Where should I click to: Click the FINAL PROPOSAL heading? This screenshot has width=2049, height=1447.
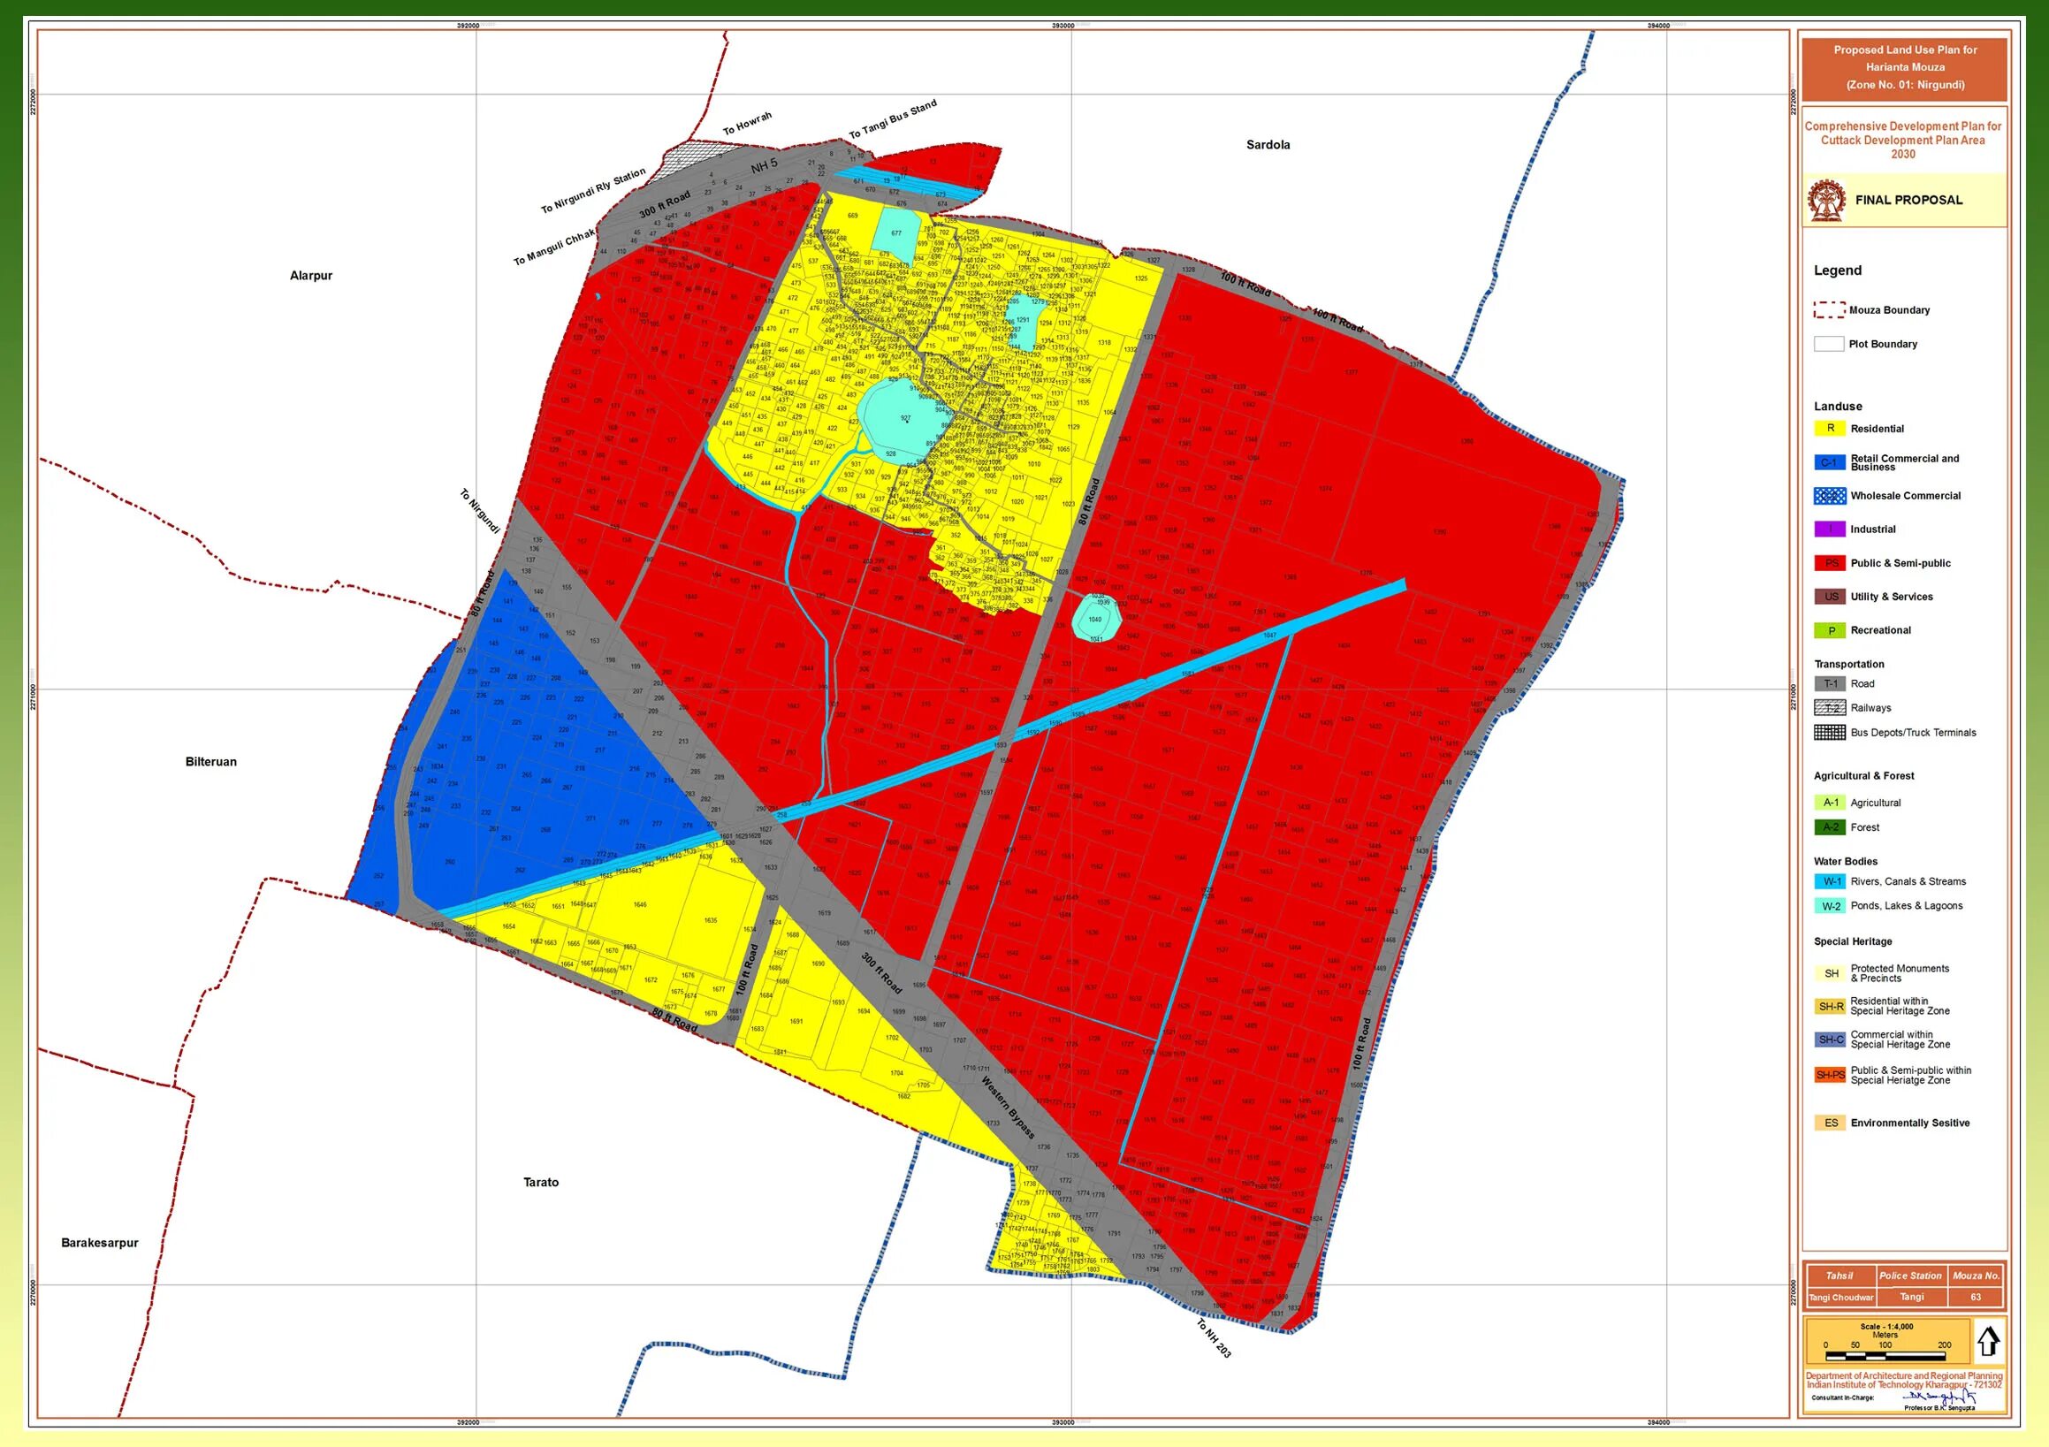click(1908, 200)
